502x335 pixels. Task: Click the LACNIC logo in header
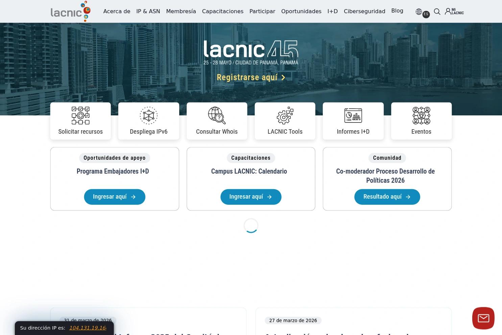[x=71, y=12]
